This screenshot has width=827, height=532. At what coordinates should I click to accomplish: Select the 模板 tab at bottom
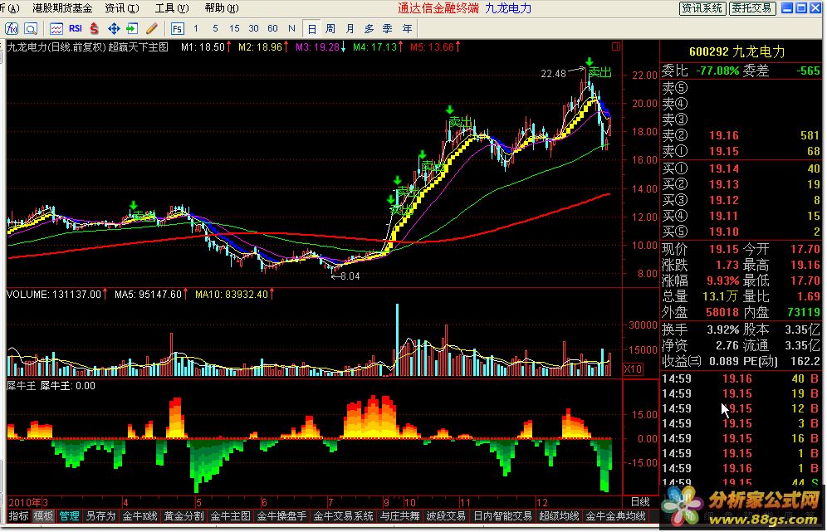[43, 516]
